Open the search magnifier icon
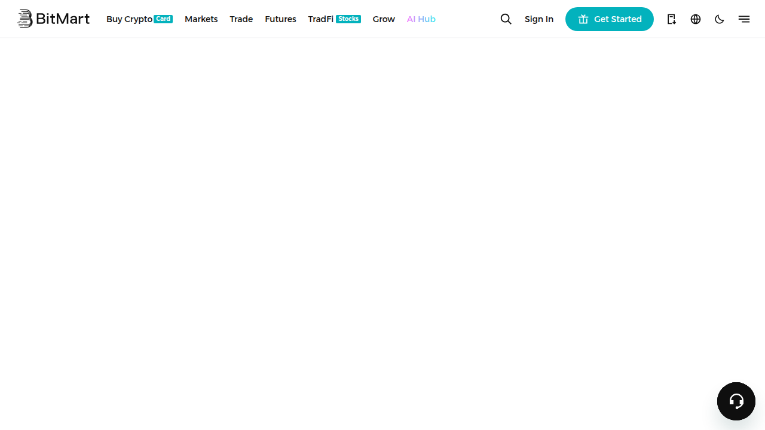Image resolution: width=765 pixels, height=430 pixels. click(x=506, y=19)
